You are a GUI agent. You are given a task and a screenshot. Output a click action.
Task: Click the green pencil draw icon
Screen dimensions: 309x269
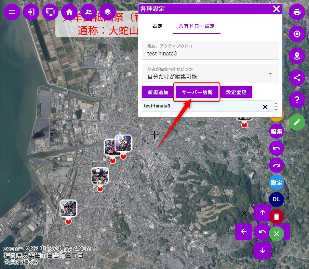coord(297,122)
